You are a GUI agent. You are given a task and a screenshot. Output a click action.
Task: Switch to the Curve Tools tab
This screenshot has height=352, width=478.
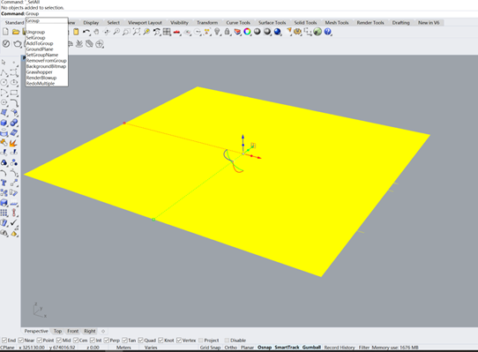[x=238, y=23]
